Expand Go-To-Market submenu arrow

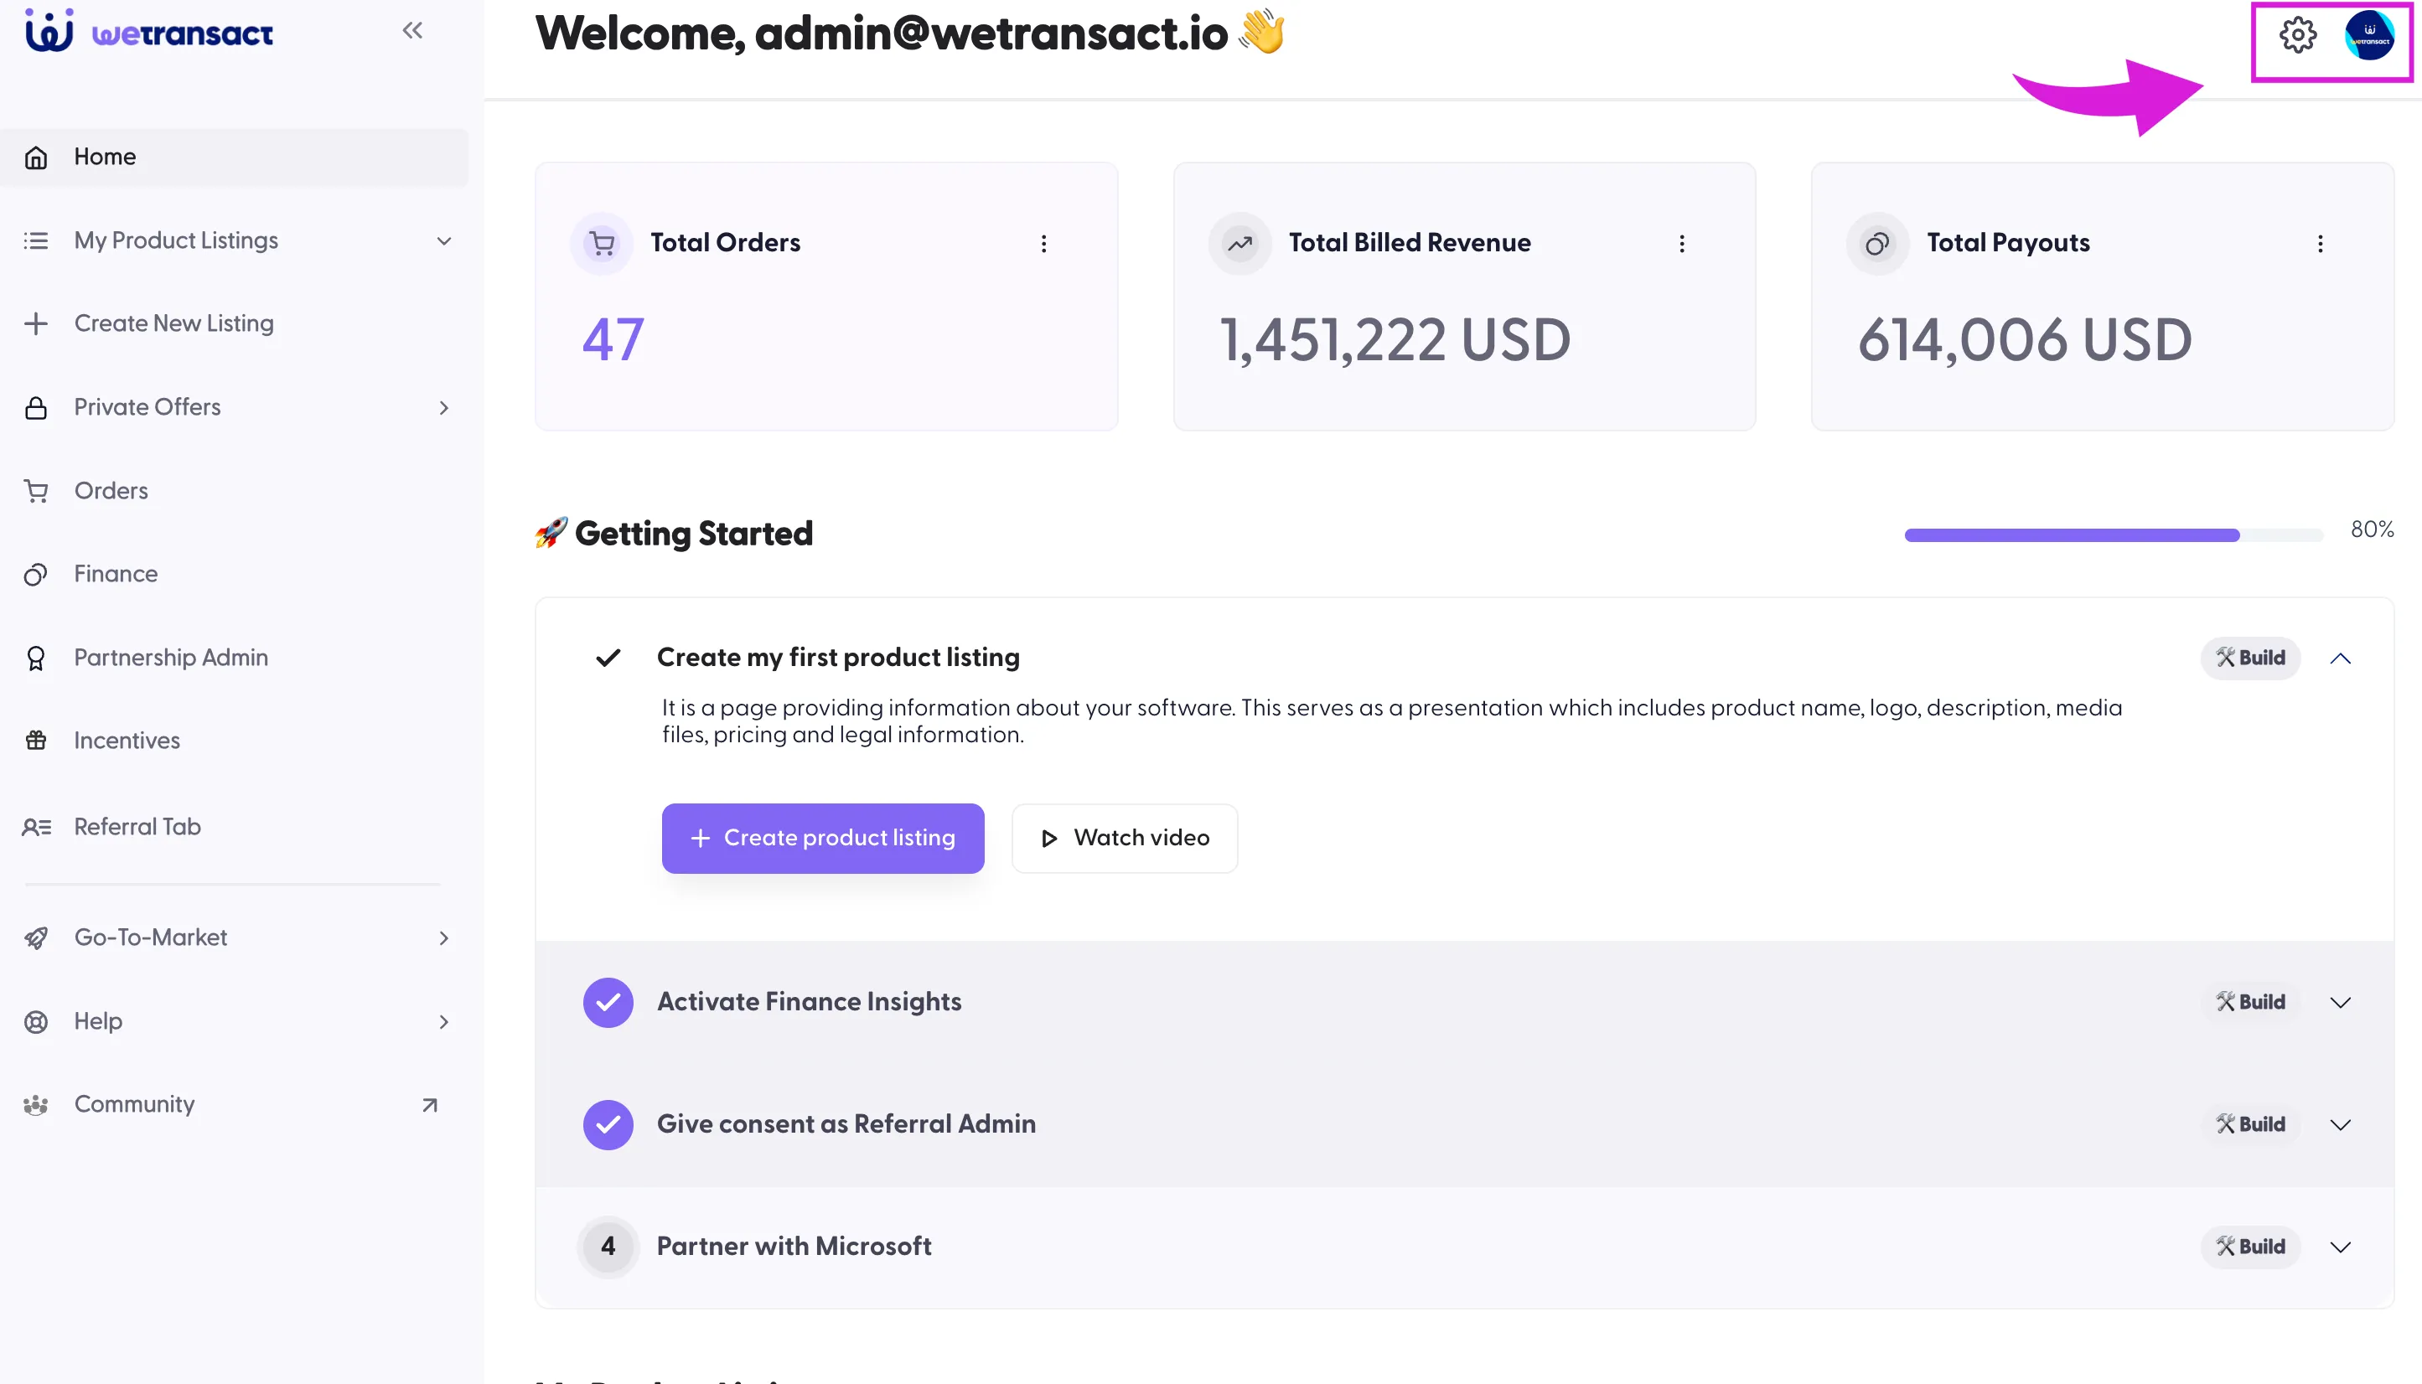pyautogui.click(x=443, y=938)
